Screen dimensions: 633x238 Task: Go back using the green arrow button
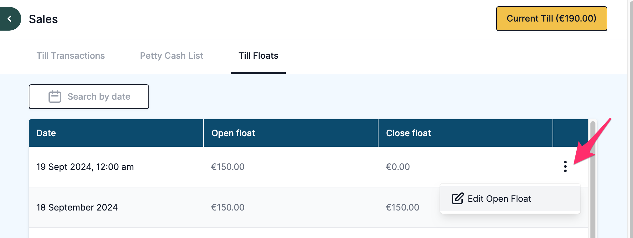tap(10, 19)
